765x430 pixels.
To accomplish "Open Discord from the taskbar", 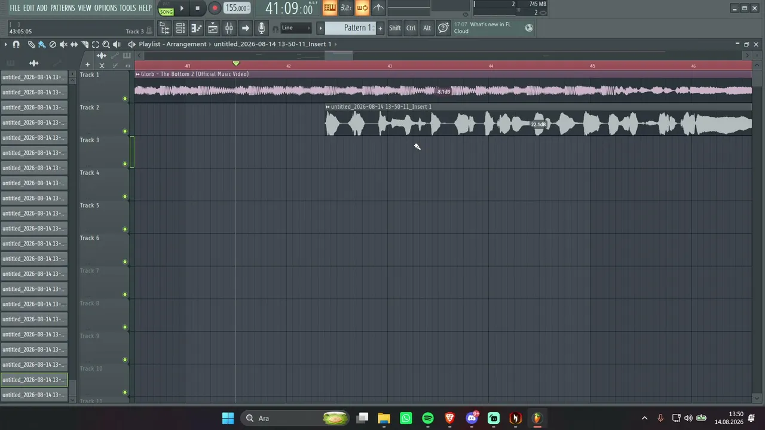I will [x=472, y=418].
